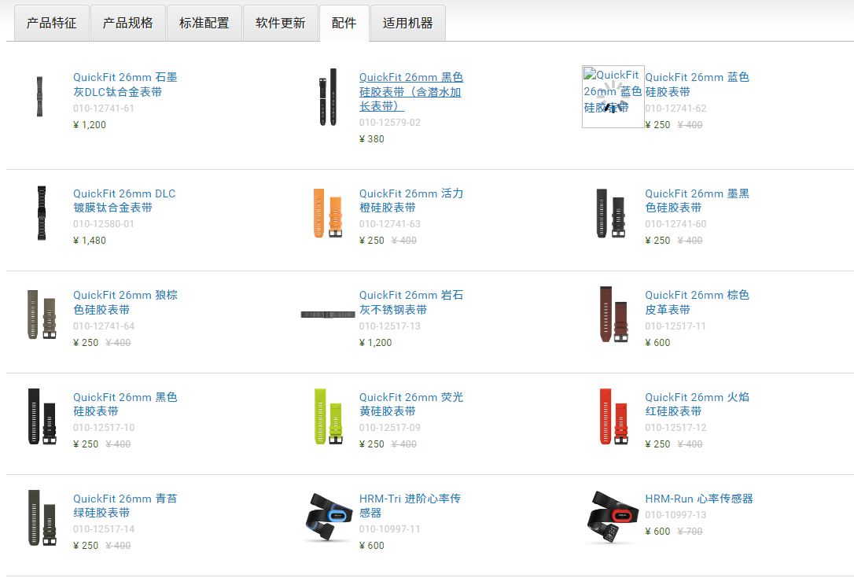Click the orange 活力橙硅胶表带 image
This screenshot has height=578, width=854.
point(328,213)
